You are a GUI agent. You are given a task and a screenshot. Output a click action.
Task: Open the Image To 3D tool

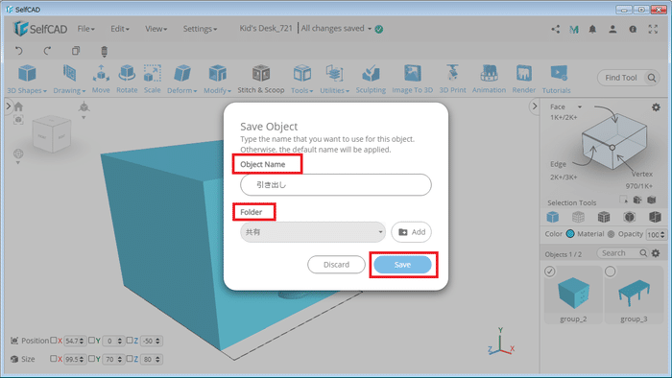pyautogui.click(x=412, y=80)
